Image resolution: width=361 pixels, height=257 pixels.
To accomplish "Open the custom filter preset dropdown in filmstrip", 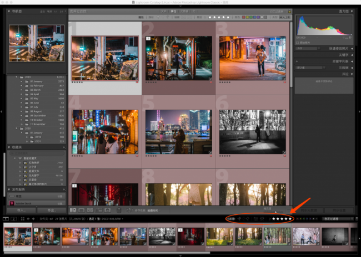I will 338,219.
